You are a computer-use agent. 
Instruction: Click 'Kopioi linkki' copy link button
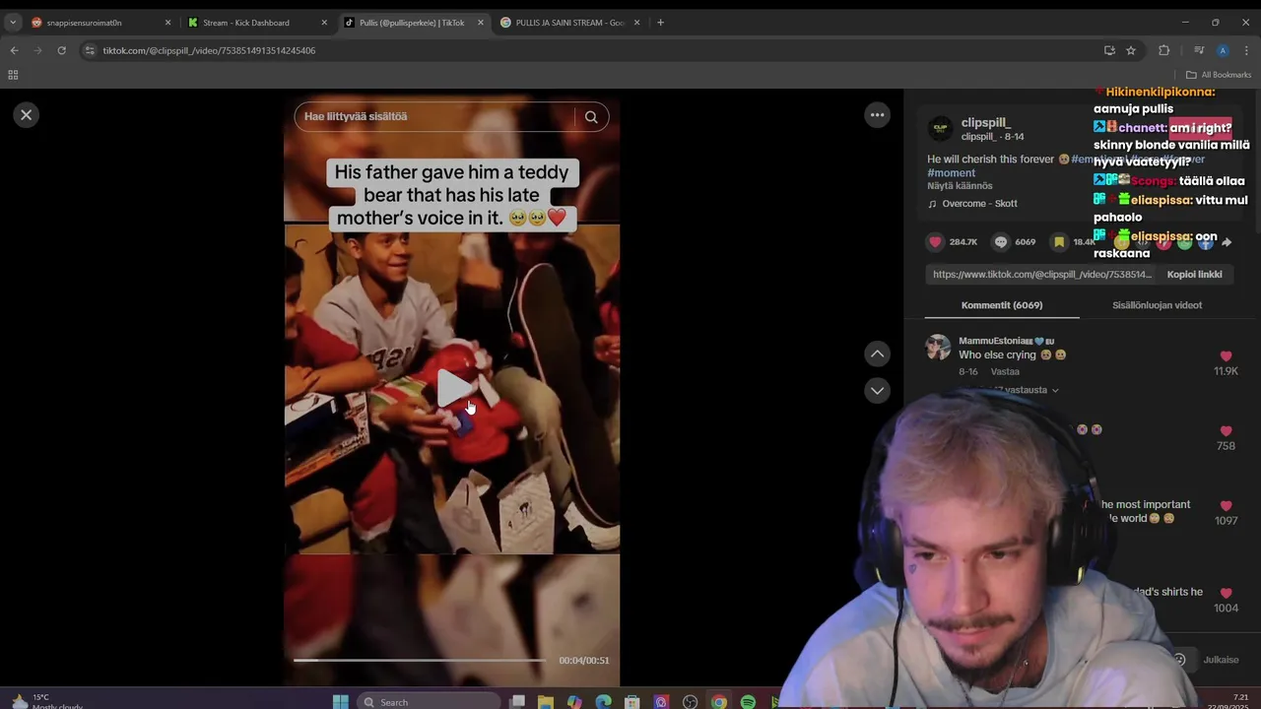tap(1194, 275)
